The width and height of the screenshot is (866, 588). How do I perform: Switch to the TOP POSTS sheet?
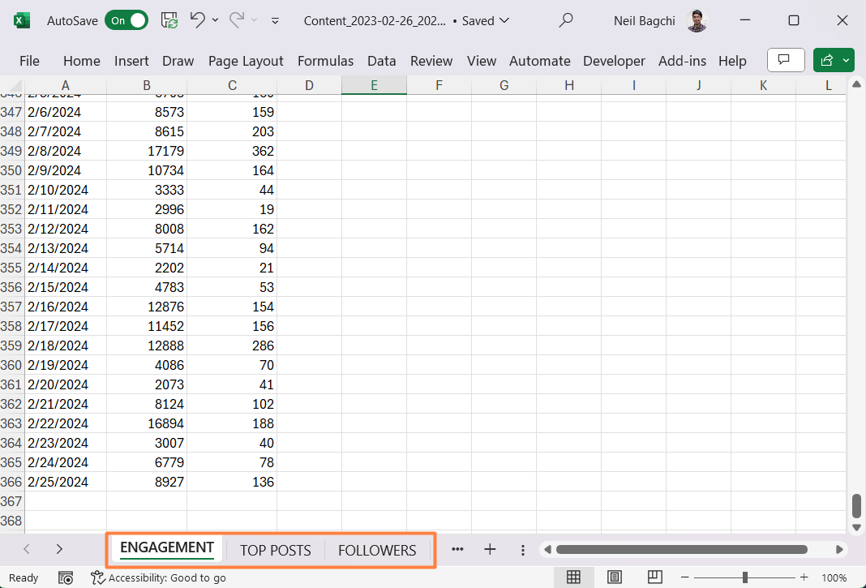275,550
